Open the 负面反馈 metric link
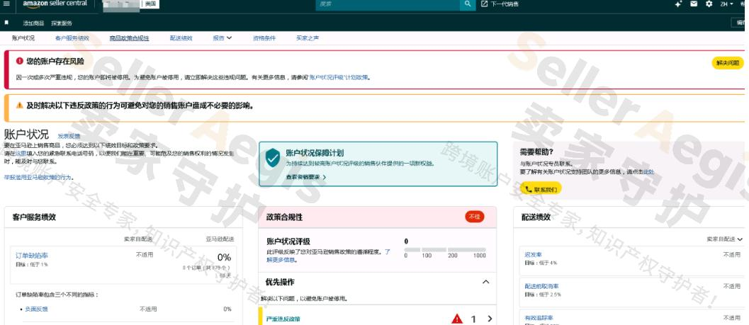Viewport: 749px width, 325px height. [x=36, y=309]
